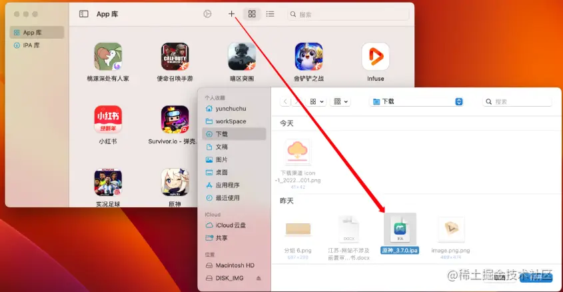Select 图片 in the dialog sidebar
This screenshot has width=563, height=292.
(234, 159)
